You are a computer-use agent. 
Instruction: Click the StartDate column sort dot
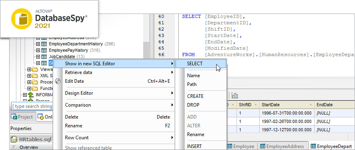coord(311,105)
